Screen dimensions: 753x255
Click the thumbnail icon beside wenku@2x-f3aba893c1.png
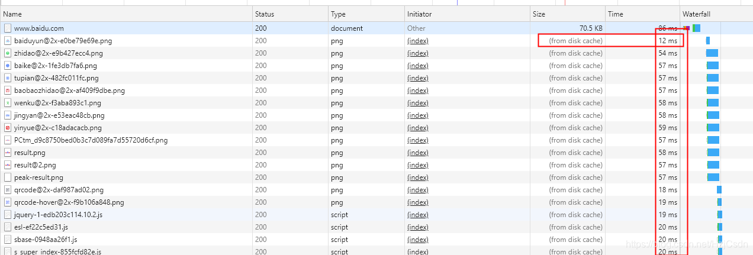8,103
